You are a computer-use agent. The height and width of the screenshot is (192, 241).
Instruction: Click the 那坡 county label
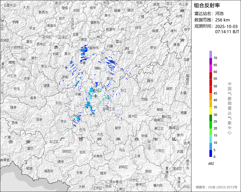click(29, 168)
